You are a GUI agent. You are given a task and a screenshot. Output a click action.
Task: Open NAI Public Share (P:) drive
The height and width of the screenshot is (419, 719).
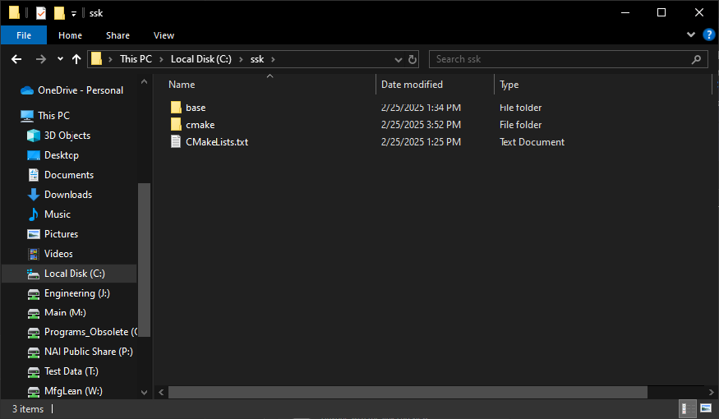tap(88, 352)
